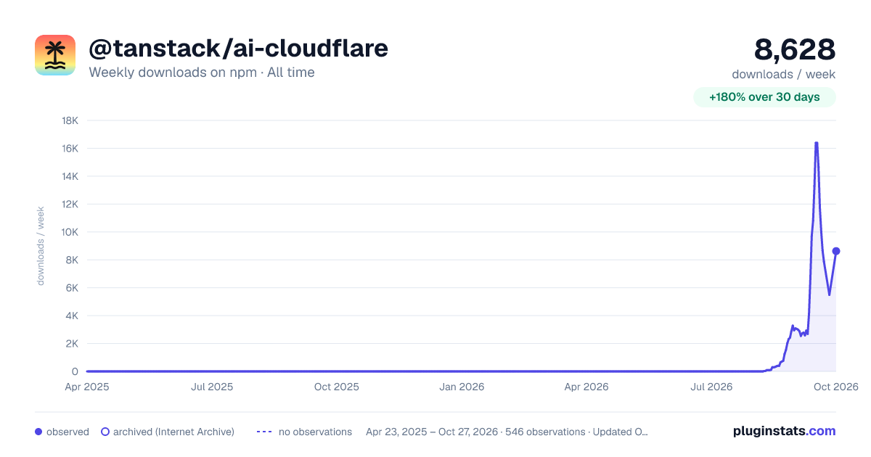Click the Apr 2026 x-axis label
This screenshot has width=871, height=457.
(x=586, y=387)
